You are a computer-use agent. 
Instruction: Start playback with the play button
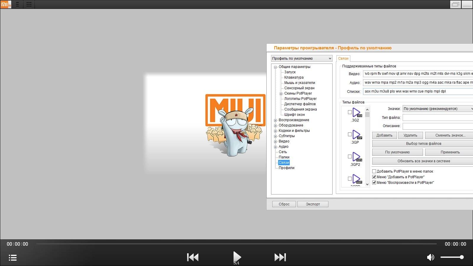(x=237, y=257)
